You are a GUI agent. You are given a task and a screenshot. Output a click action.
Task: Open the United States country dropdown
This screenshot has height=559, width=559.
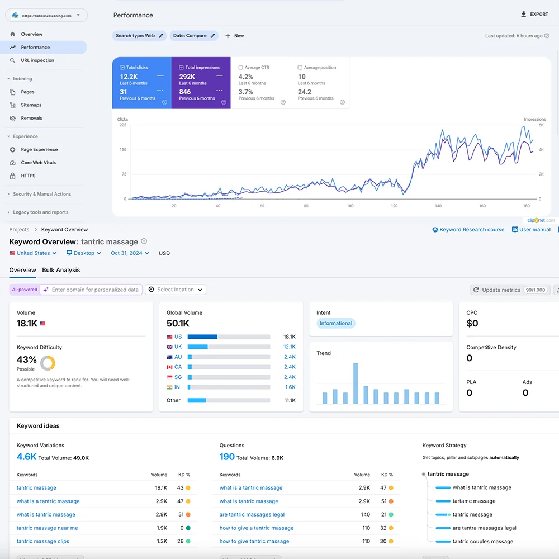point(34,253)
